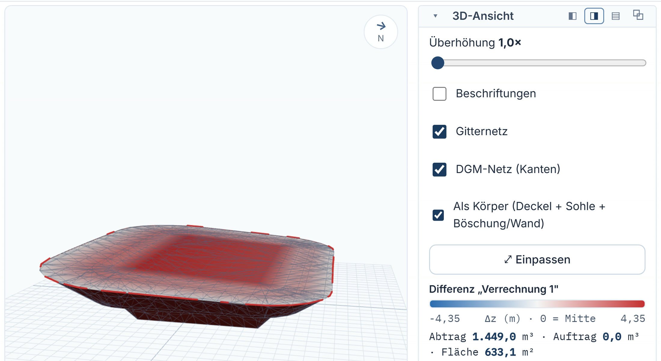Click the Einpassen button
Screen dimensions: 661x361
coord(537,259)
